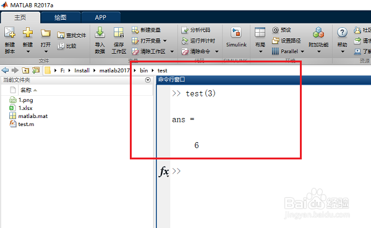Switch to the Home (主页) tab
The image size is (371, 228).
pyautogui.click(x=20, y=17)
